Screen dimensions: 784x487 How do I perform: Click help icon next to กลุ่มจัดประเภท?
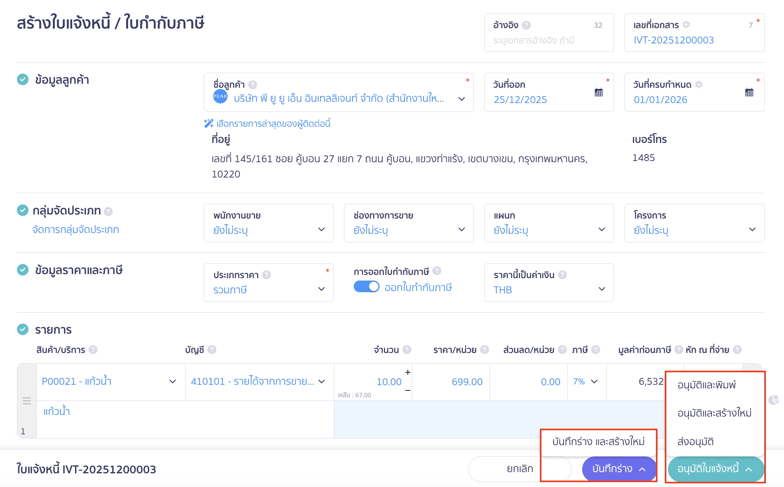[108, 211]
